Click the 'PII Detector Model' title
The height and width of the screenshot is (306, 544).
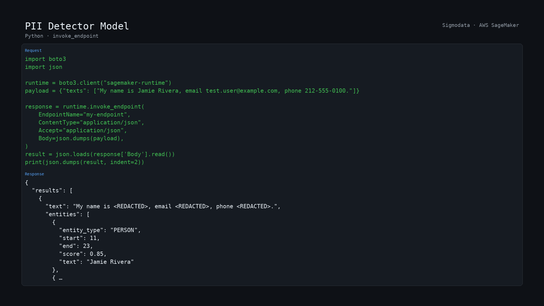[x=77, y=26]
